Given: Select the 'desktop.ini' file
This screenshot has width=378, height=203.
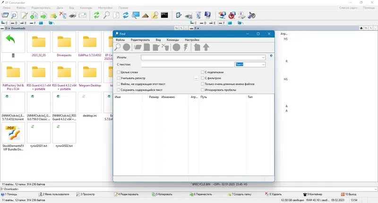Looking at the screenshot, I should coord(90,105).
